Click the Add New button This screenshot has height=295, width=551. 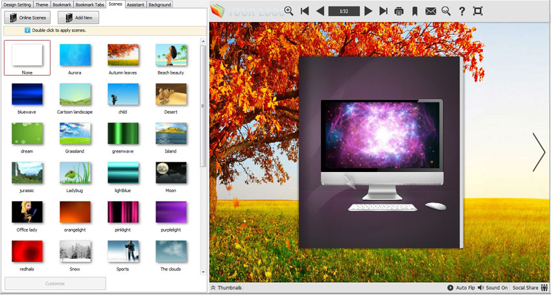click(x=78, y=17)
